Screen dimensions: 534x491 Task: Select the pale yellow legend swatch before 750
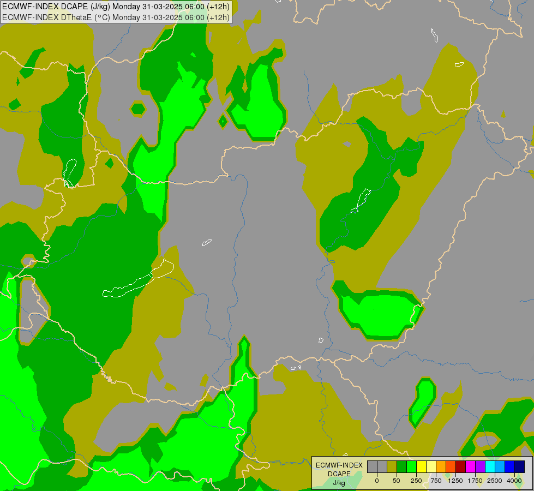431,466
